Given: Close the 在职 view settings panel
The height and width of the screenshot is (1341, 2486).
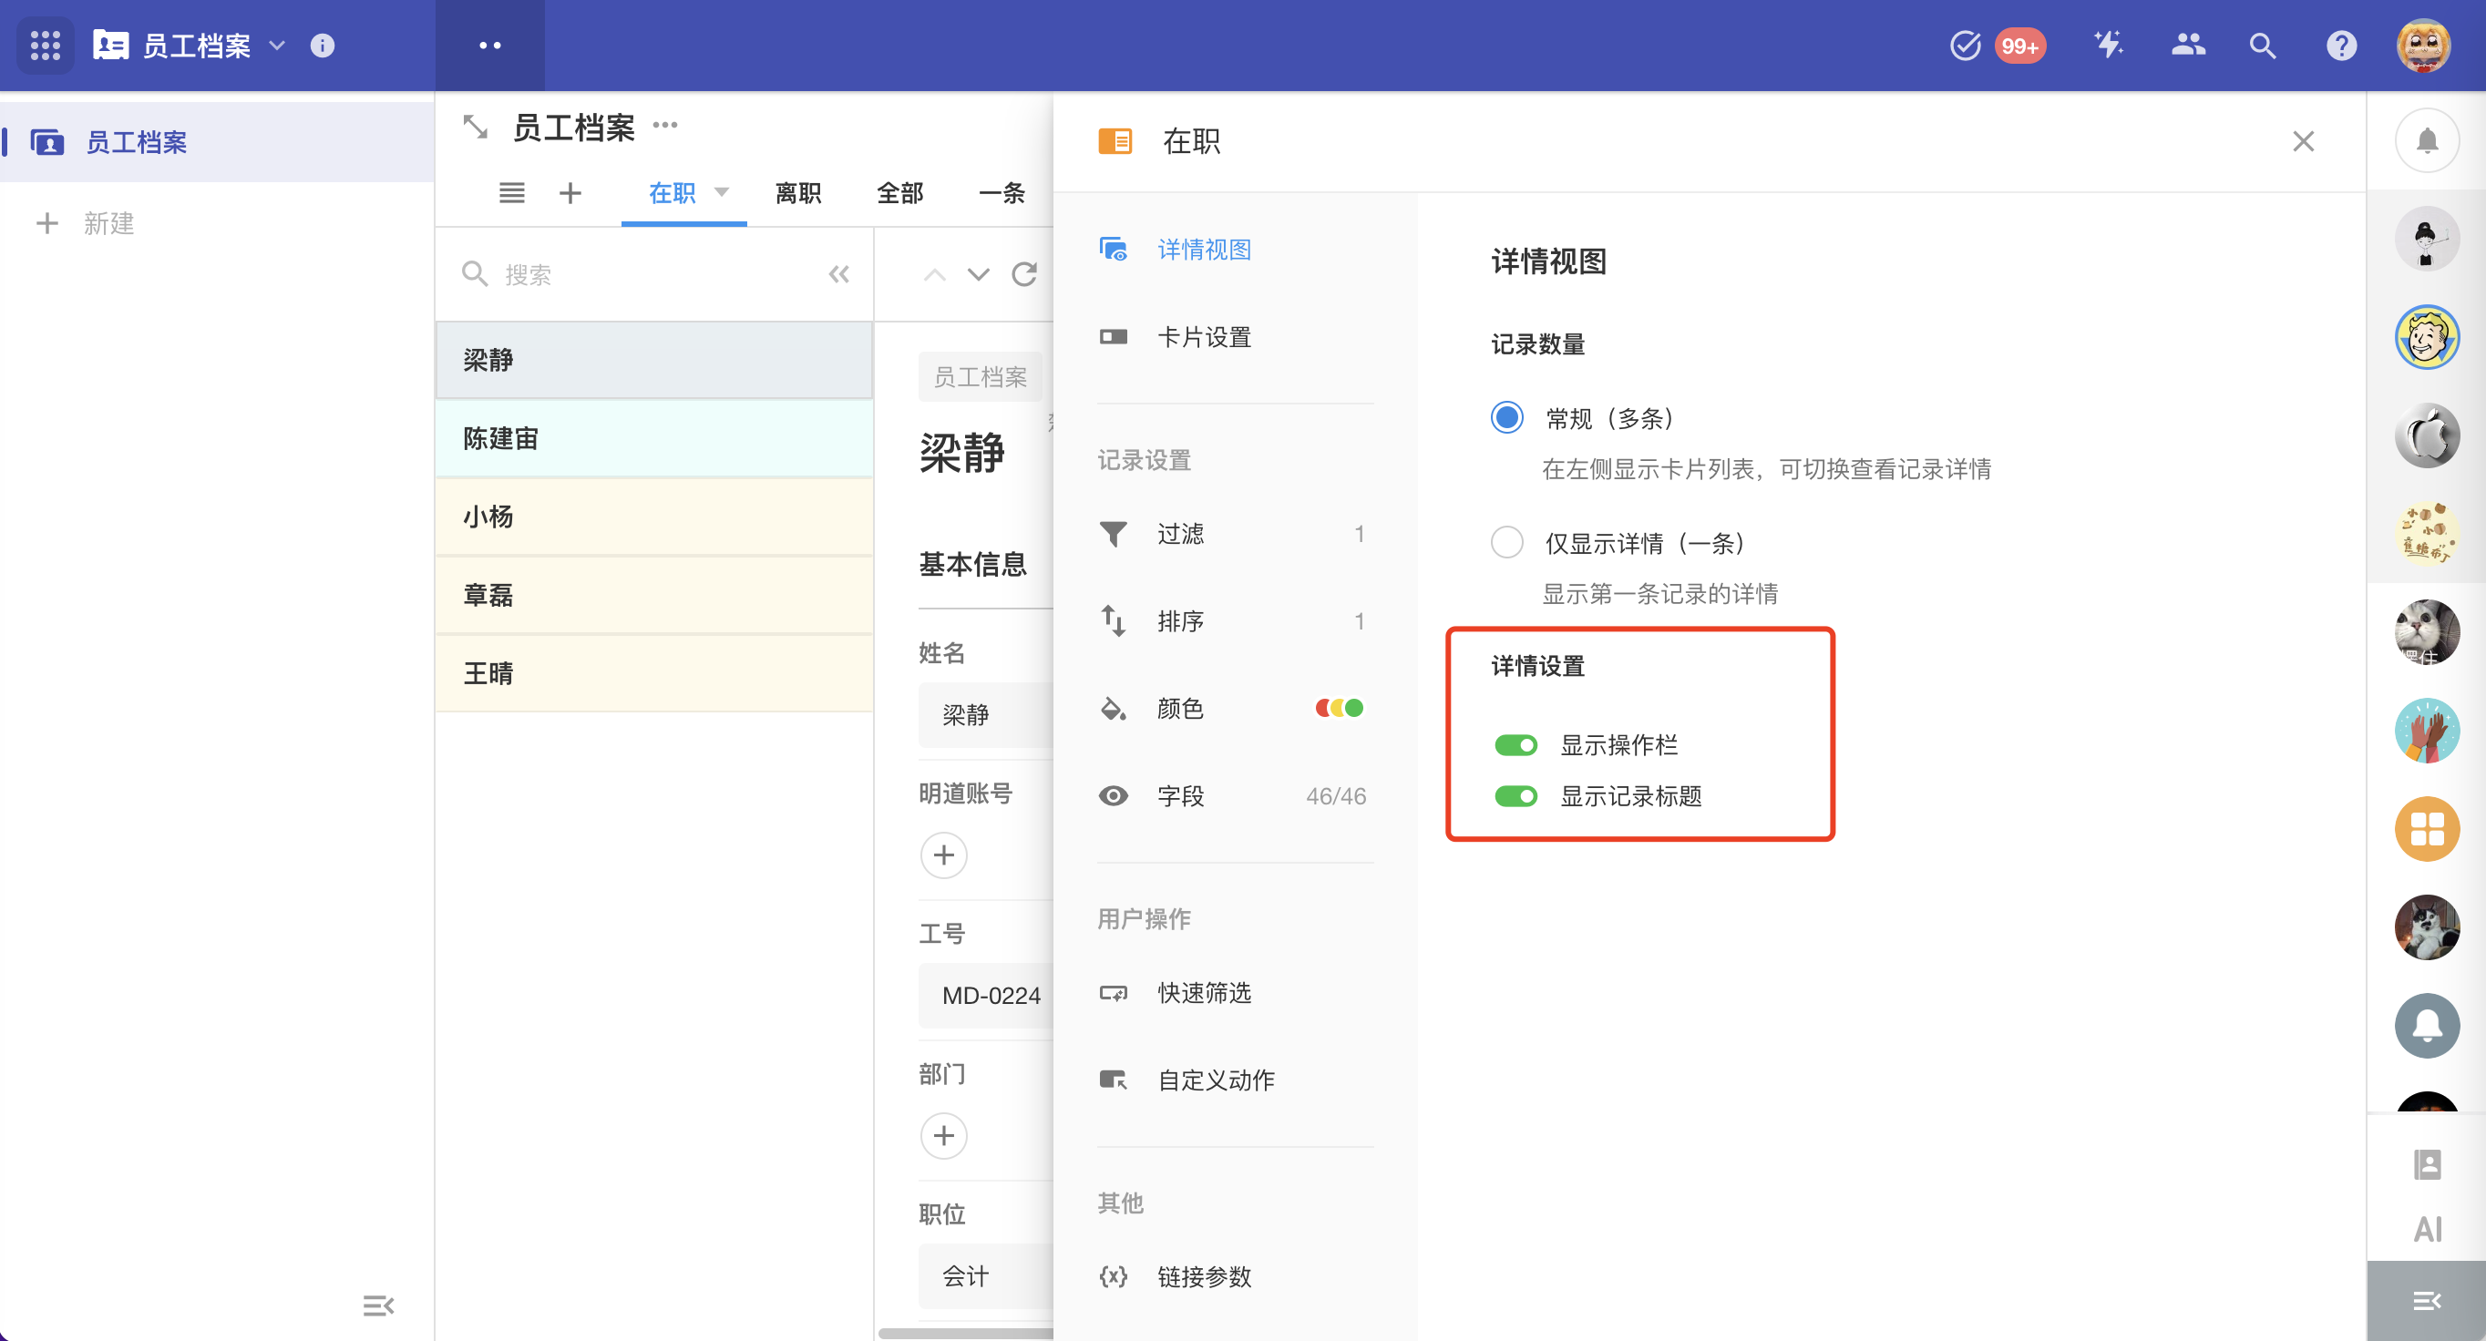Looking at the screenshot, I should coord(2303,142).
